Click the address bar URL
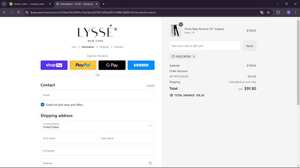The width and height of the screenshot is (300, 168). click(93, 13)
